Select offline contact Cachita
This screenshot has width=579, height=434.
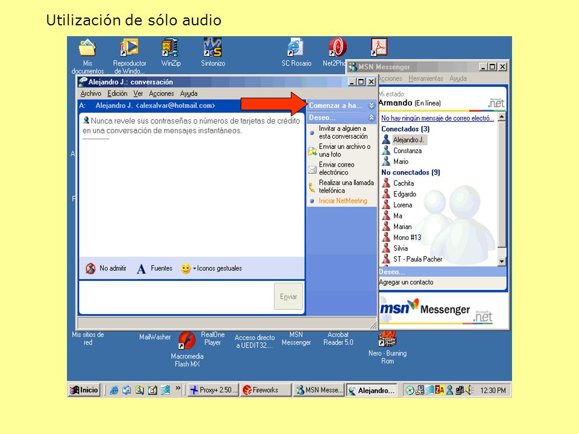click(x=403, y=183)
